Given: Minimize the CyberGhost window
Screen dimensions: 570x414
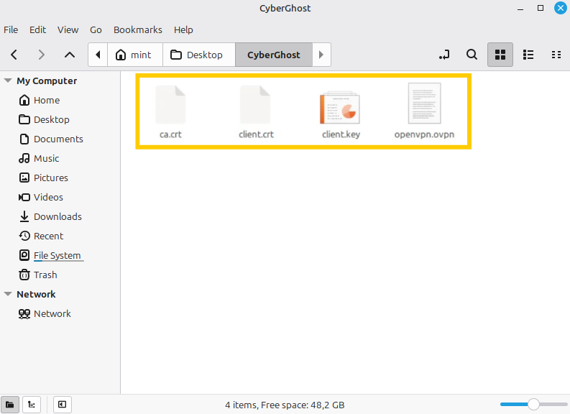Looking at the screenshot, I should pyautogui.click(x=520, y=9).
